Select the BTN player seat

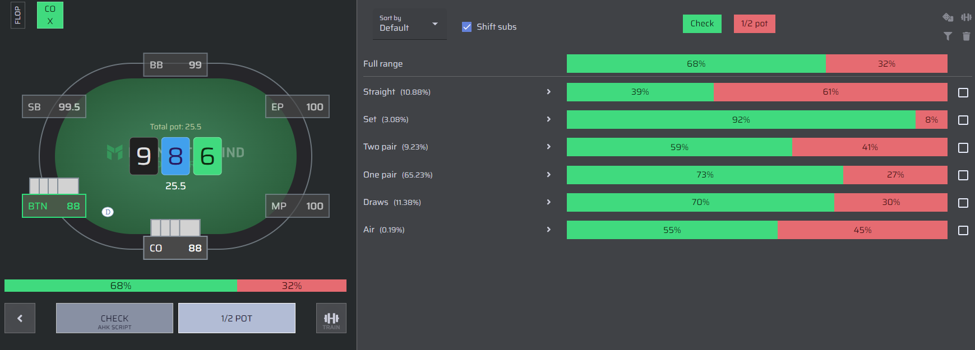coord(54,206)
